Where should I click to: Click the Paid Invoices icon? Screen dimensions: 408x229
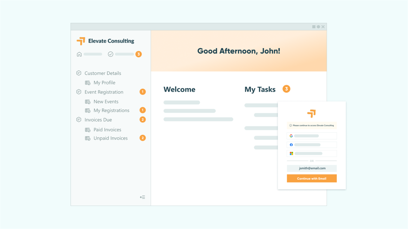coord(88,130)
